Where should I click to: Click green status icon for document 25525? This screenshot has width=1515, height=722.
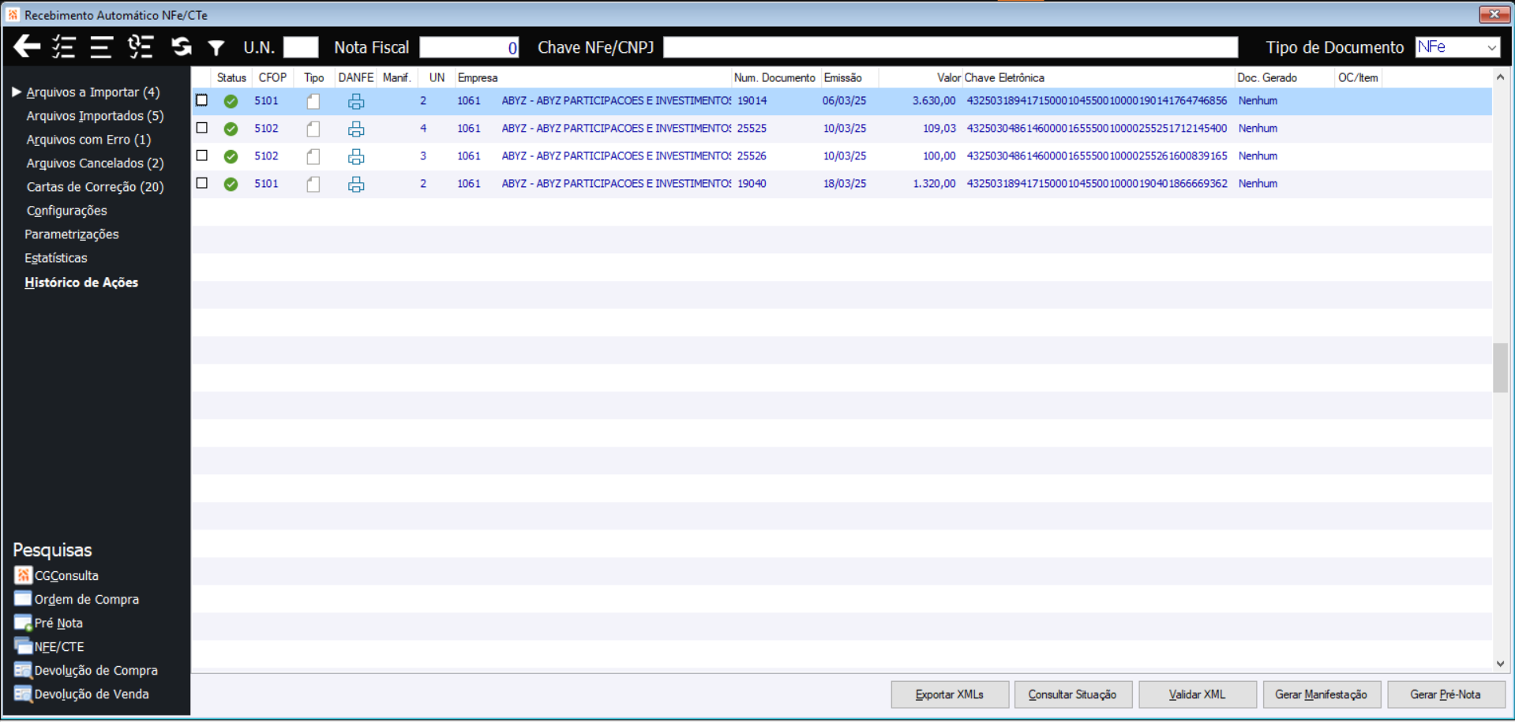[231, 129]
